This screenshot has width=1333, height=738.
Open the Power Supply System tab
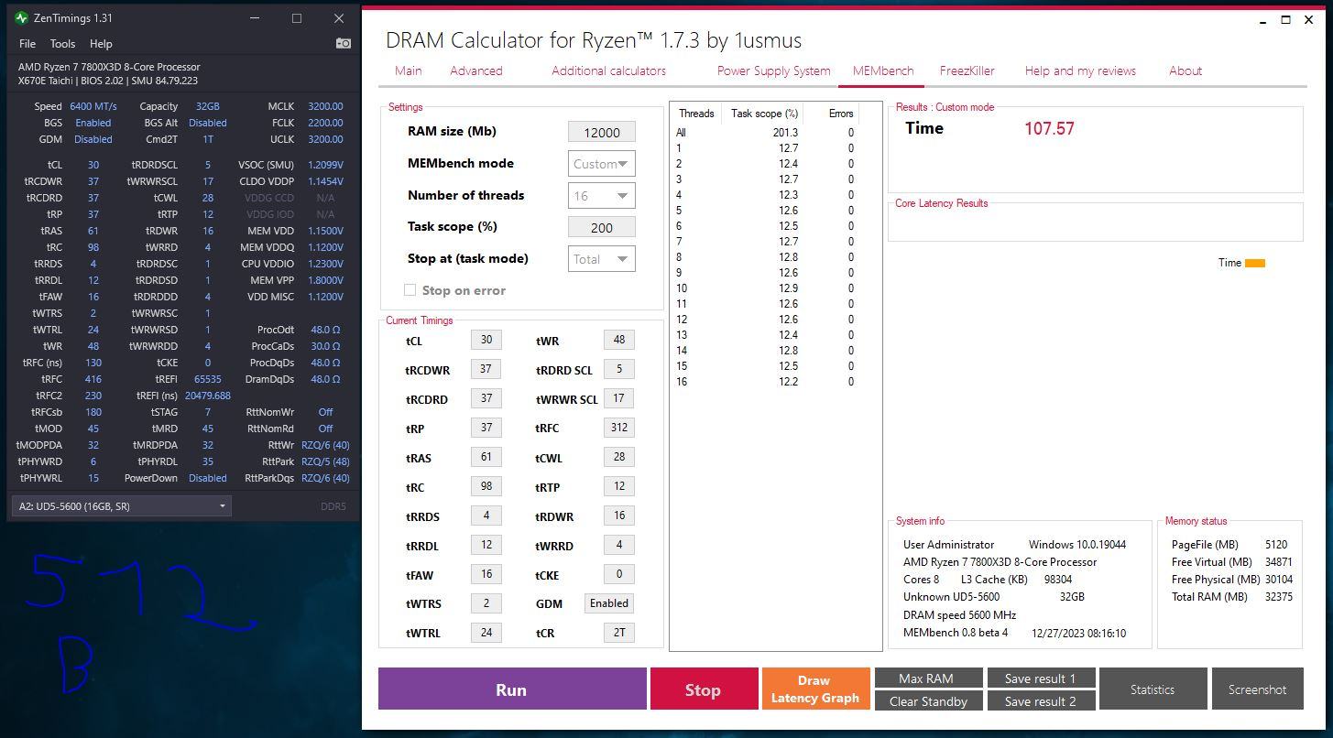[774, 71]
